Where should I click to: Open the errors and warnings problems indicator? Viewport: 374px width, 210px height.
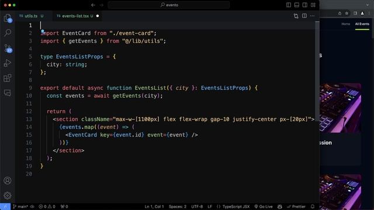tap(47, 206)
